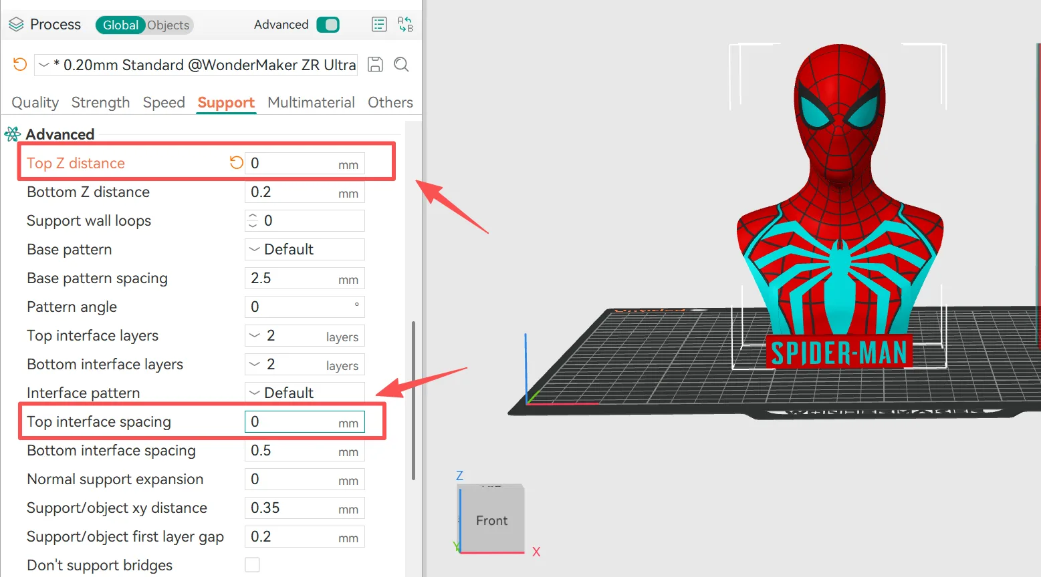1041x577 pixels.
Task: Click the Support/object xy distance label
Action: pos(117,508)
